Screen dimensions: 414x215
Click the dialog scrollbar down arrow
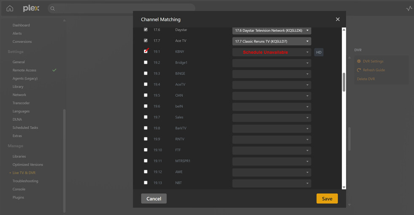[344, 187]
